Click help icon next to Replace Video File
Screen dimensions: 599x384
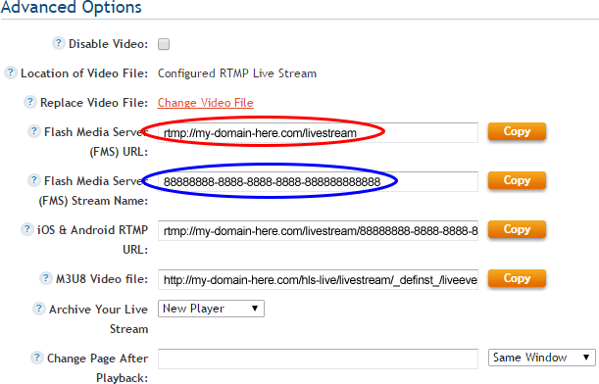pyautogui.click(x=30, y=102)
